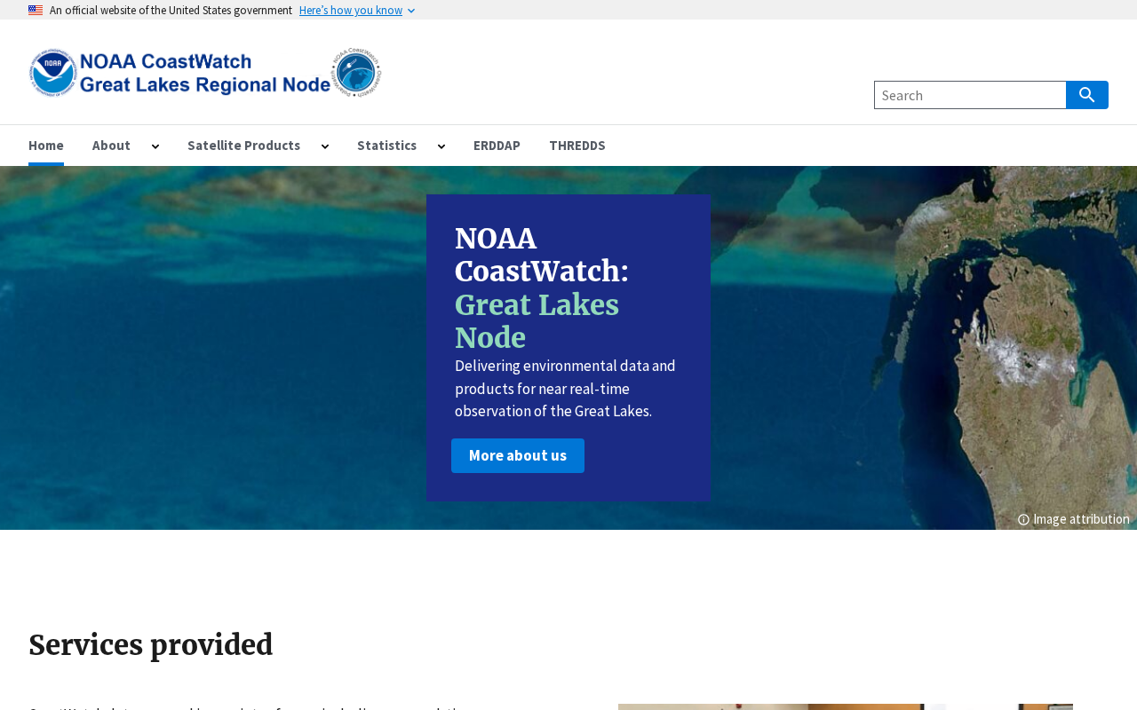The image size is (1137, 710).
Task: Open the THREDDS navigation link
Action: click(577, 146)
